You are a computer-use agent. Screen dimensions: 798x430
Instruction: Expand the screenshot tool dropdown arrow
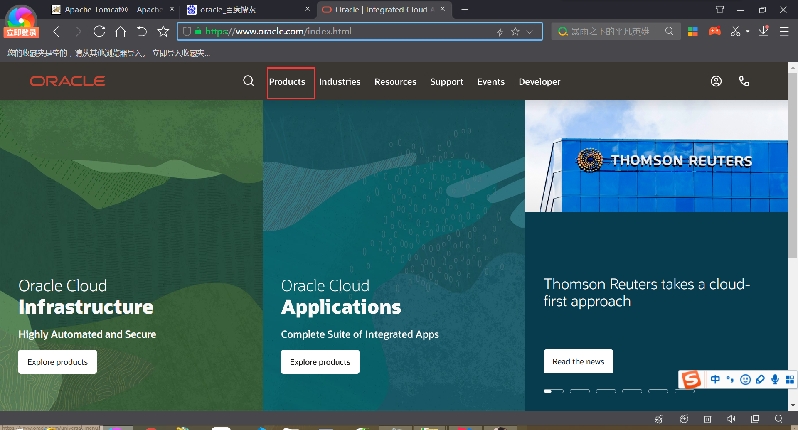(748, 32)
